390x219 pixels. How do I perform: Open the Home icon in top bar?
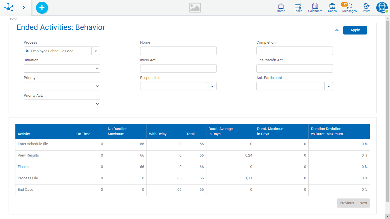coord(281,8)
